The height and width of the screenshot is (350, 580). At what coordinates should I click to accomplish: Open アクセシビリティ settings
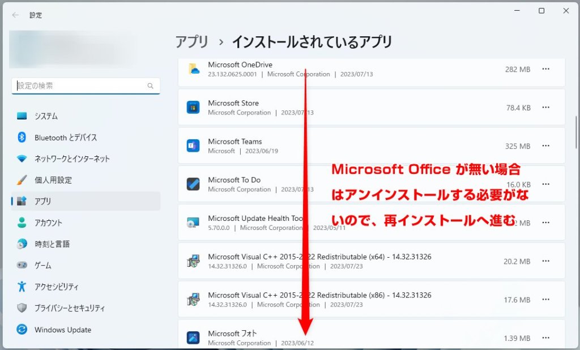86,287
